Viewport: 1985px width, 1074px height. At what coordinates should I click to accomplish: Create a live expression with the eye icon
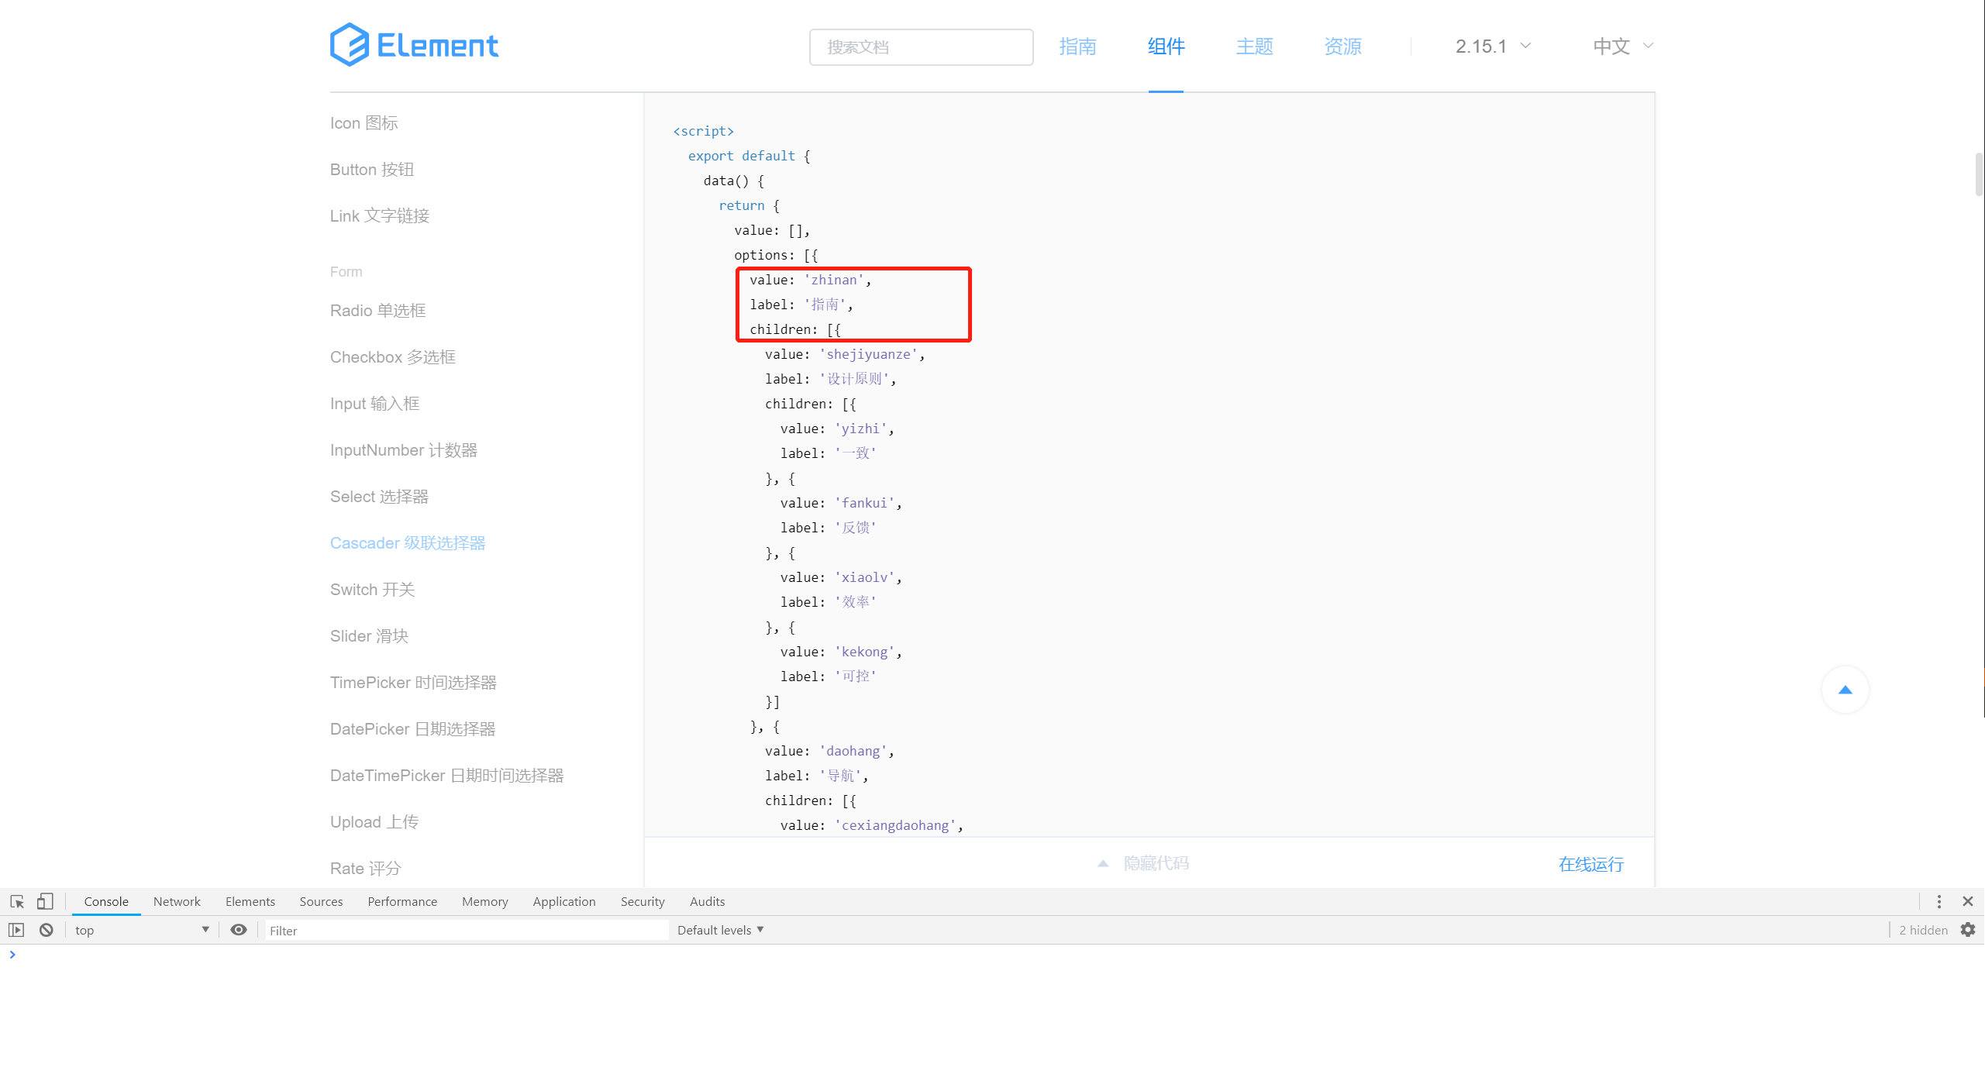click(238, 930)
